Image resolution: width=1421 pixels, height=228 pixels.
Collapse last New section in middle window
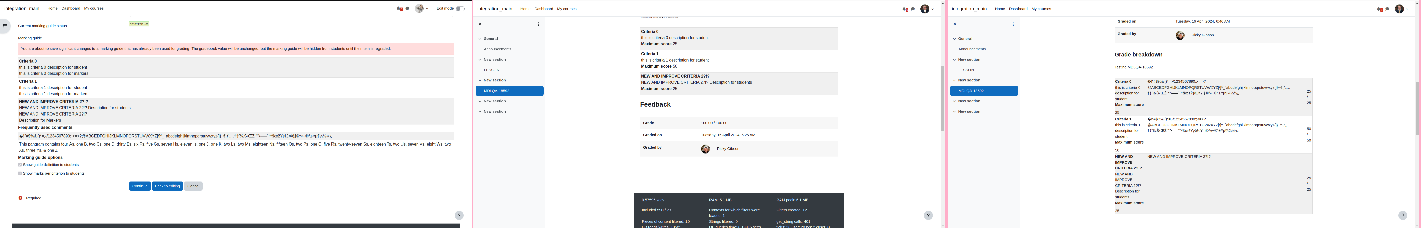pos(480,112)
